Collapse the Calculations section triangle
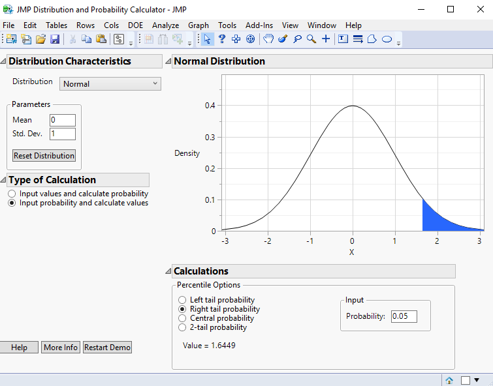The width and height of the screenshot is (493, 386). coord(168,271)
